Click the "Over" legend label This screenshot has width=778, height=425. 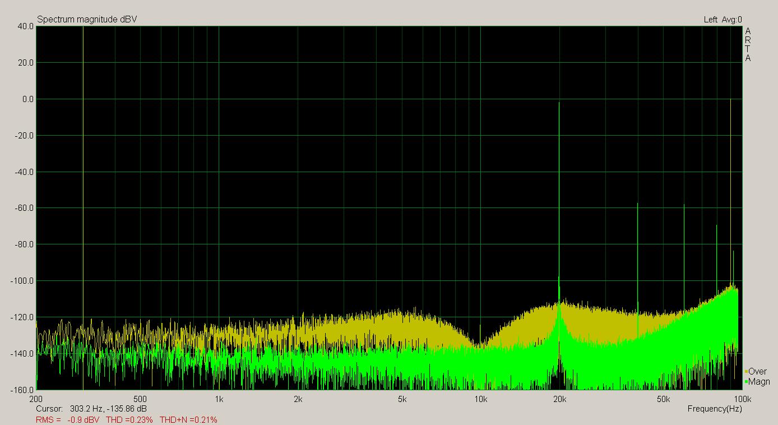coord(757,372)
